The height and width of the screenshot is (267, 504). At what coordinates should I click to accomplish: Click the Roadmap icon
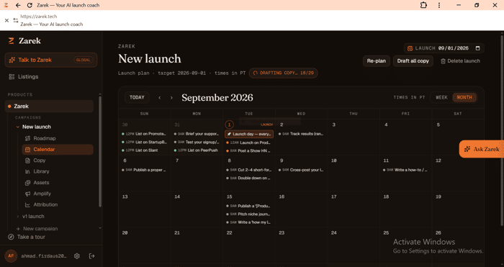coord(27,138)
